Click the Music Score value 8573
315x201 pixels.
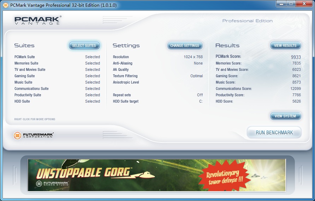297,82
